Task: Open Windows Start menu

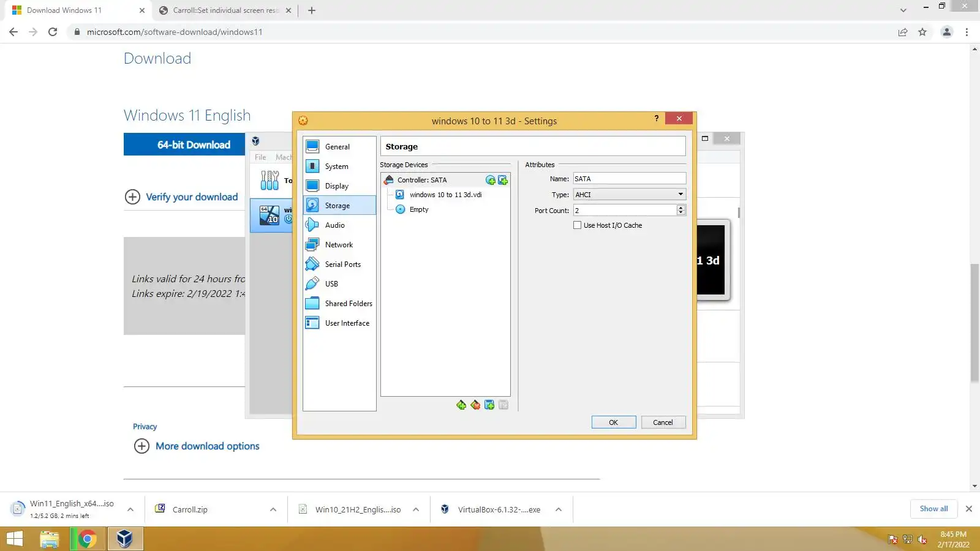Action: (15, 539)
